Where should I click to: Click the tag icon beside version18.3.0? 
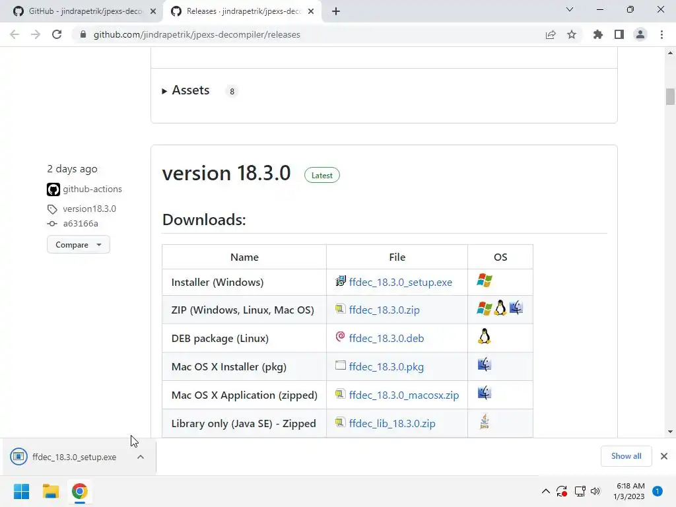(x=52, y=209)
